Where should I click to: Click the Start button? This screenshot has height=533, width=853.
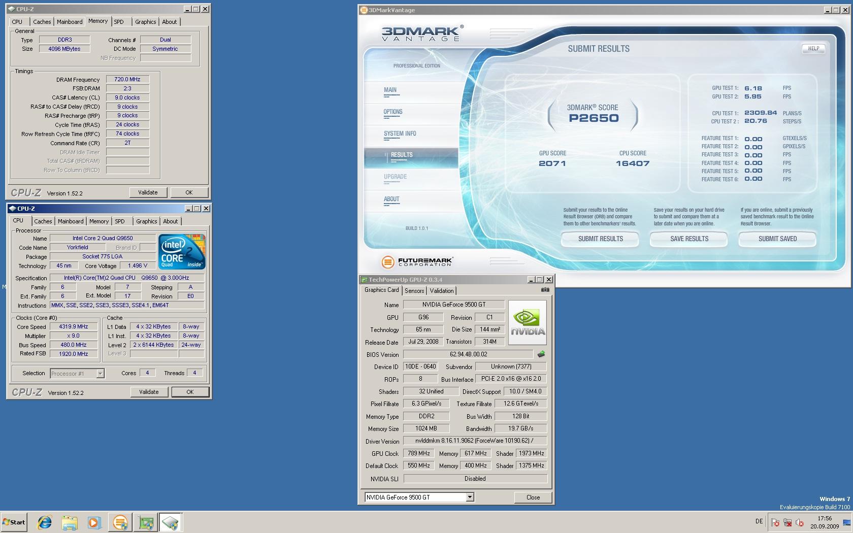tap(14, 522)
